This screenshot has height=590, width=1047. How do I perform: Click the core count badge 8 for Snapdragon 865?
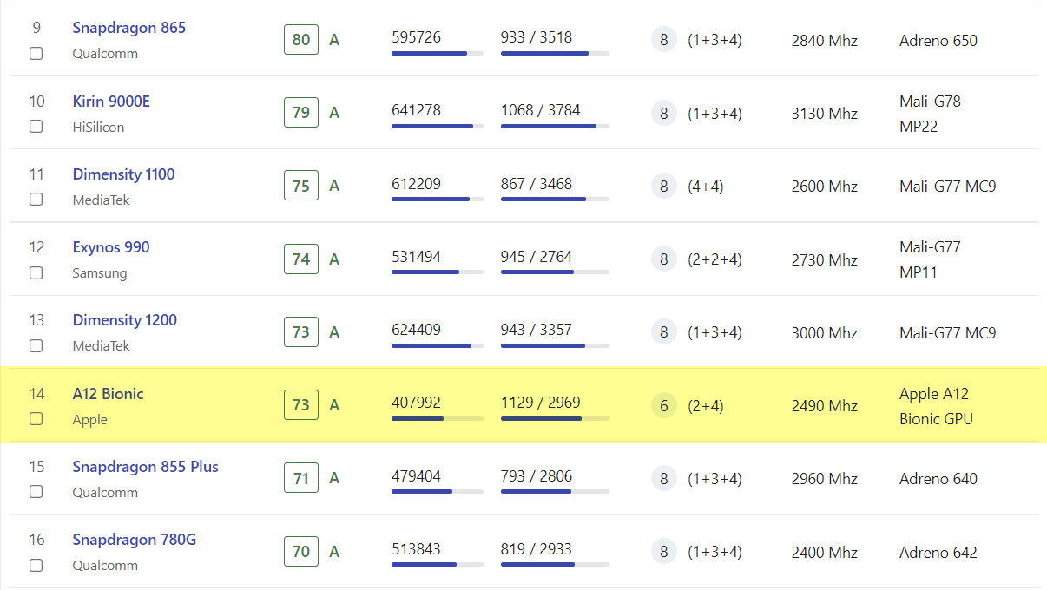click(664, 40)
